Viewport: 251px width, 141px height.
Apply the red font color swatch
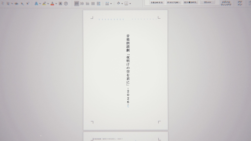click(x=52, y=4)
